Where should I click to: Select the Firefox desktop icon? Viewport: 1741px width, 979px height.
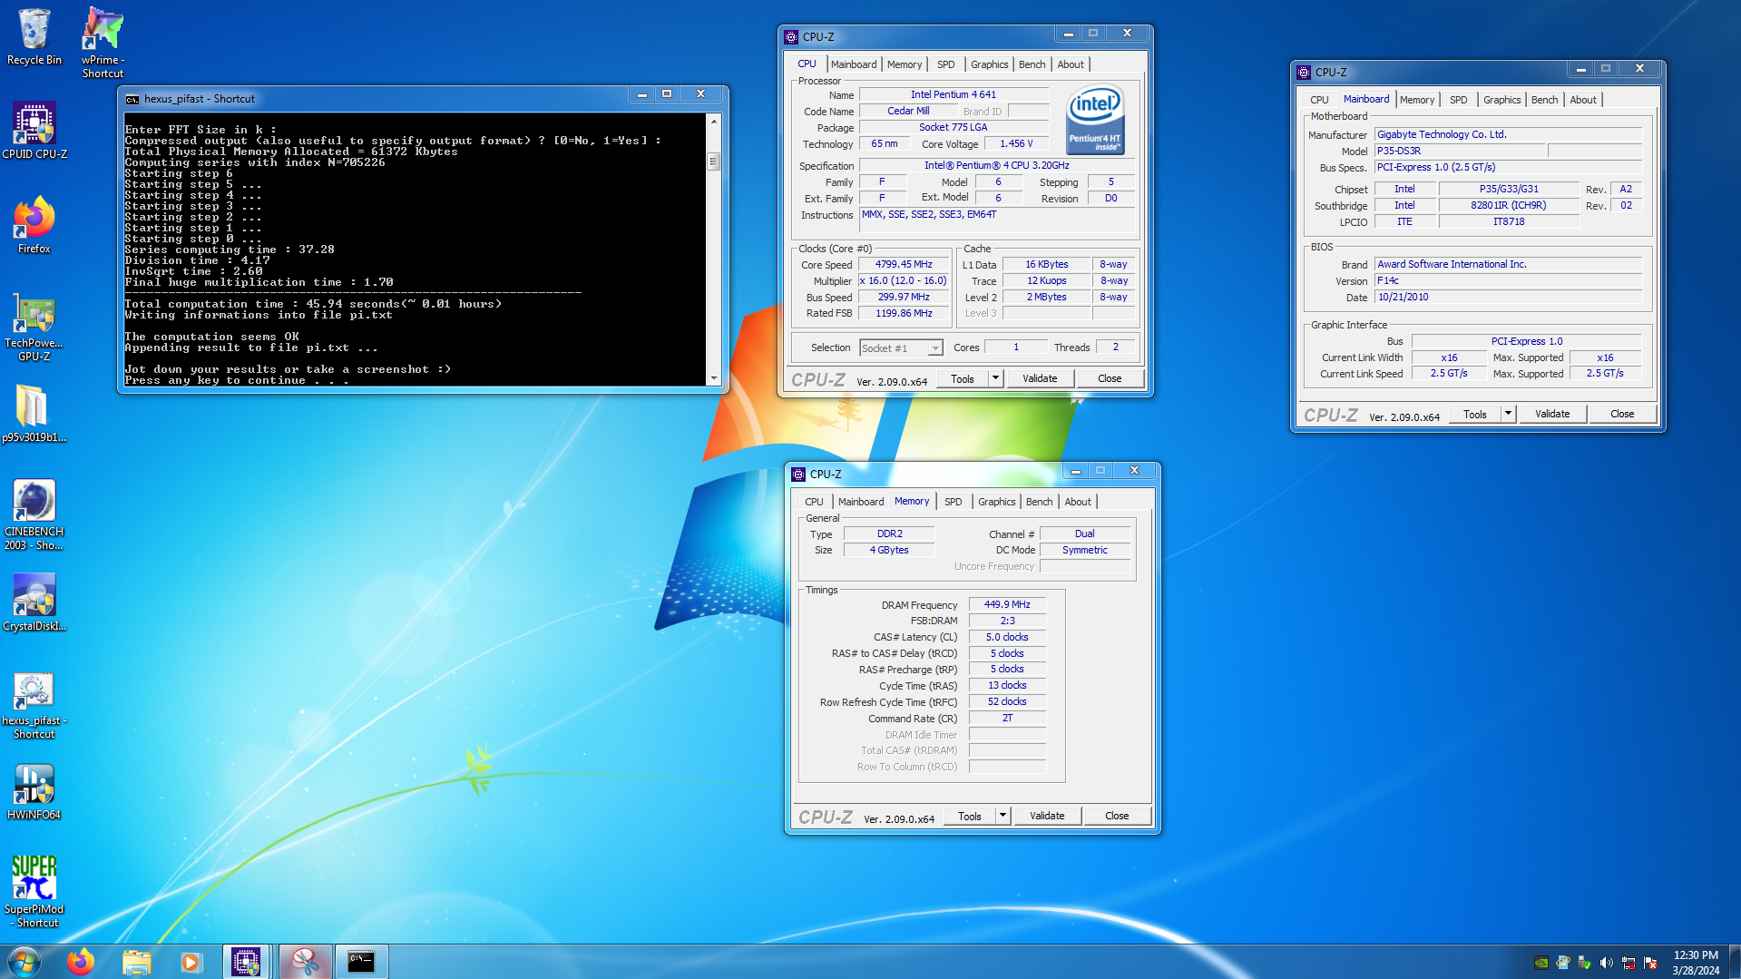click(34, 225)
